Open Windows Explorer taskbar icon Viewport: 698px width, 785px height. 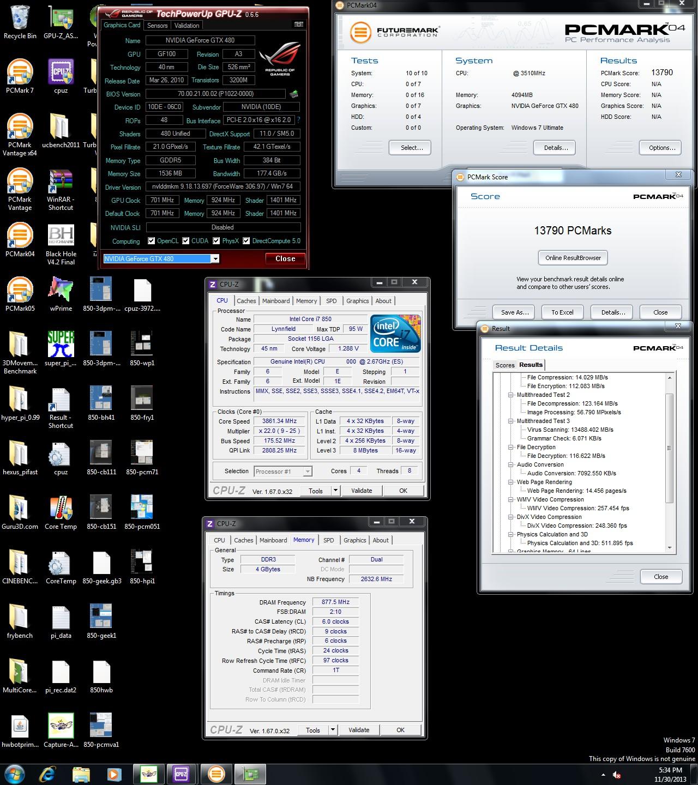(81, 774)
